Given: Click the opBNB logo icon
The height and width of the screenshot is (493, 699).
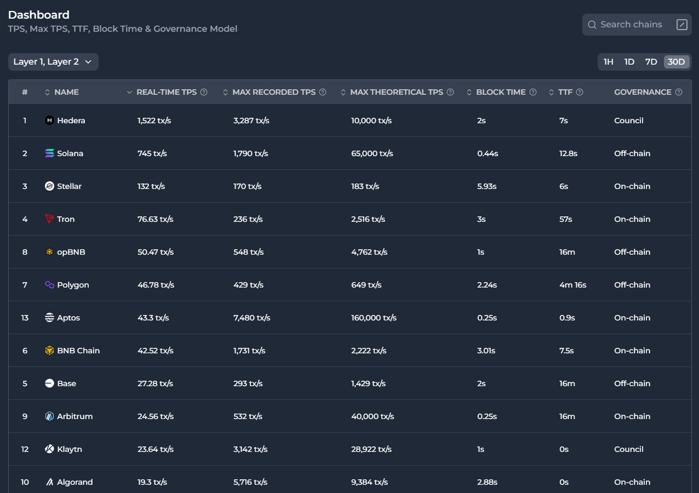Looking at the screenshot, I should click(x=49, y=252).
